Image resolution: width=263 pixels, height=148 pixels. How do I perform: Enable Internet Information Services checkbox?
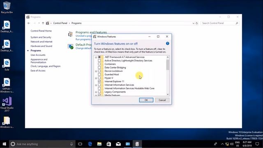click(99, 85)
